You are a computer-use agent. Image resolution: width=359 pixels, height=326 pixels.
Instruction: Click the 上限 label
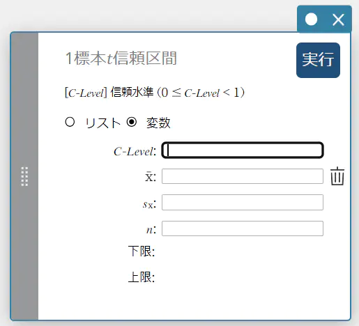142,277
